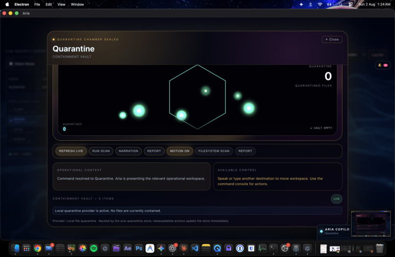Click the 'AVAILABLE CONTROL' heading
The width and height of the screenshot is (395, 257).
(237, 170)
